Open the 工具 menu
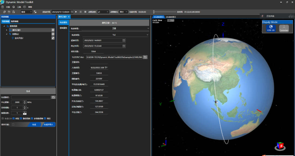The width and height of the screenshot is (295, 156). [x=19, y=7]
